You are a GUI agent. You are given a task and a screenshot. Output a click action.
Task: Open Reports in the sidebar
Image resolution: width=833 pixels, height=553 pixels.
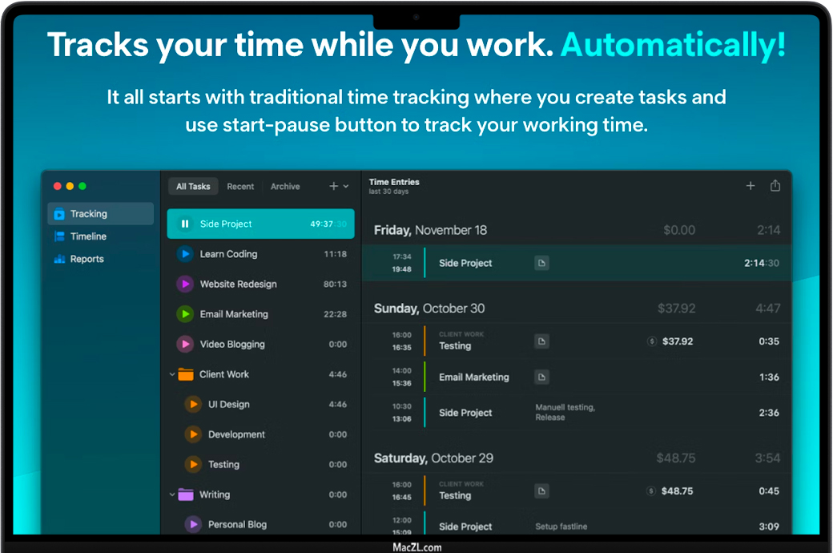[x=87, y=259]
